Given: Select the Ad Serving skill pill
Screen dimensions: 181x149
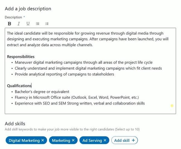Looking at the screenshot, I should coord(92,140).
